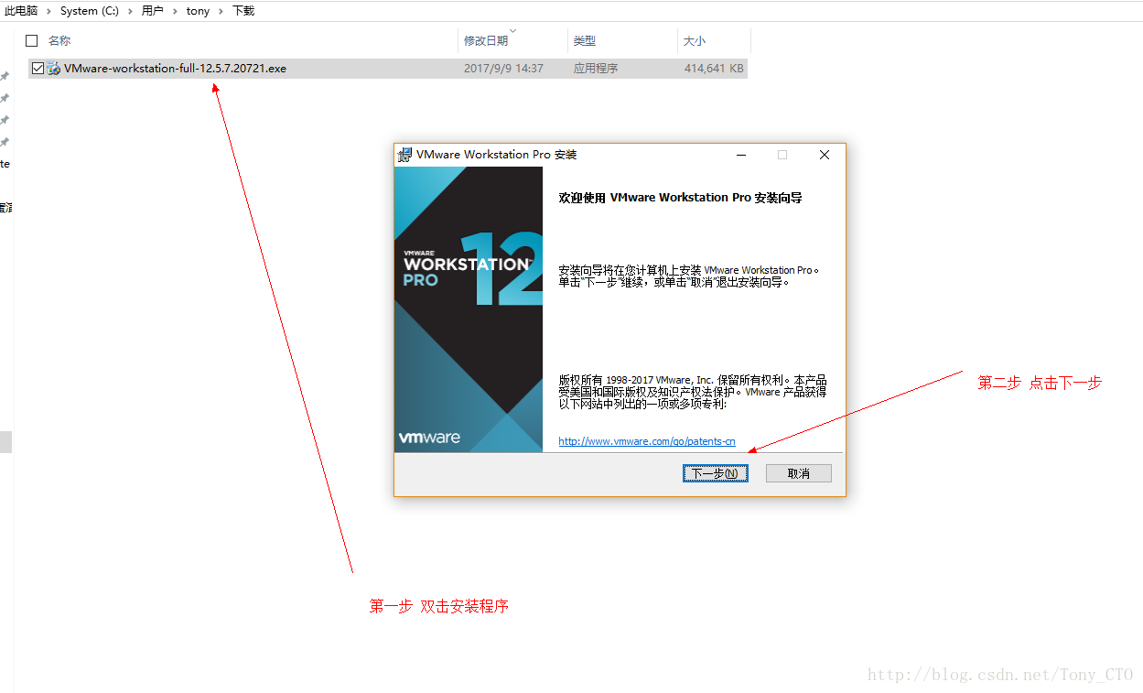Image resolution: width=1143 pixels, height=693 pixels.
Task: Go to System (C:) in breadcrumb
Action: (90, 11)
